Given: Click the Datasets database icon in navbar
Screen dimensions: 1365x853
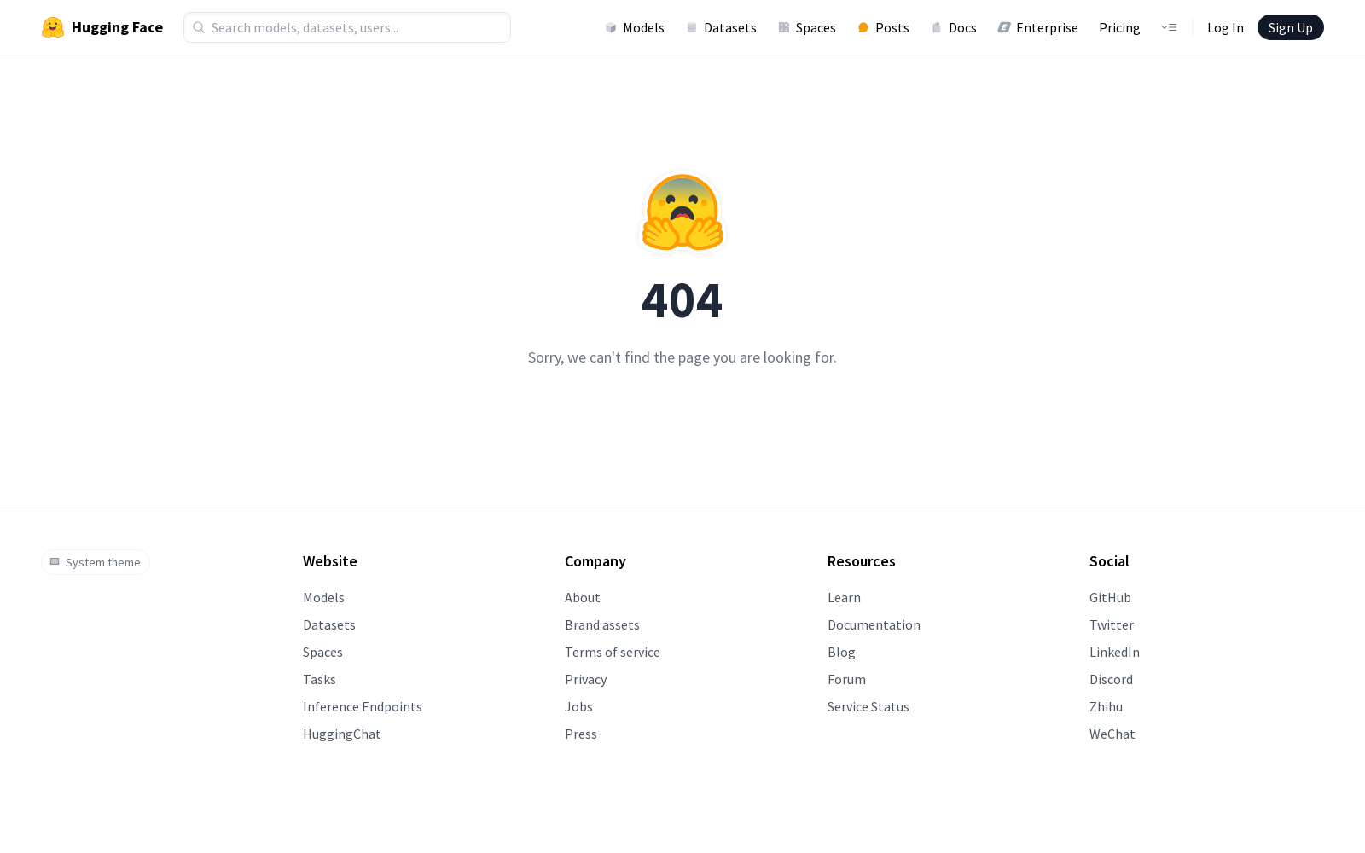Looking at the screenshot, I should coord(692,28).
